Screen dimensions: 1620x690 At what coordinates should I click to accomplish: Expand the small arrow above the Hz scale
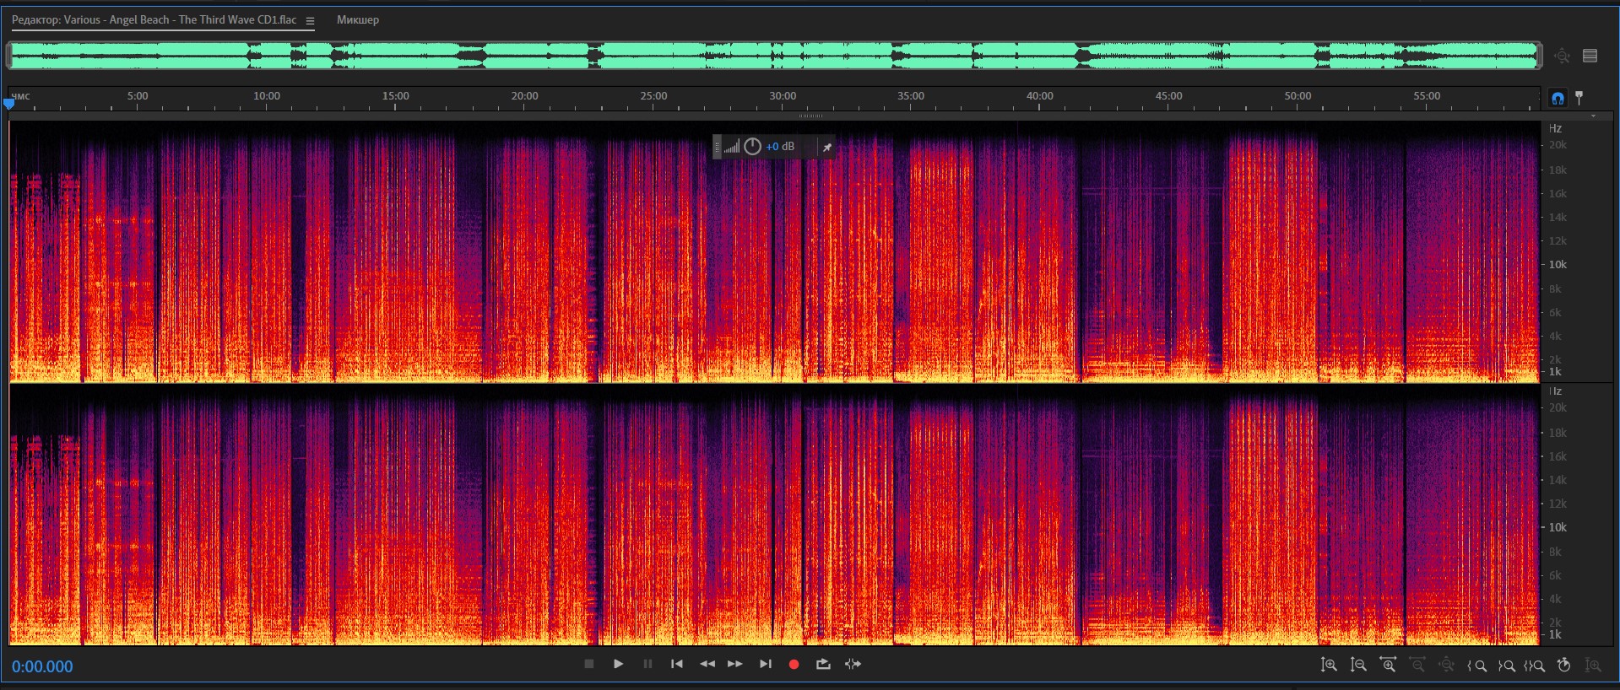click(x=1593, y=116)
